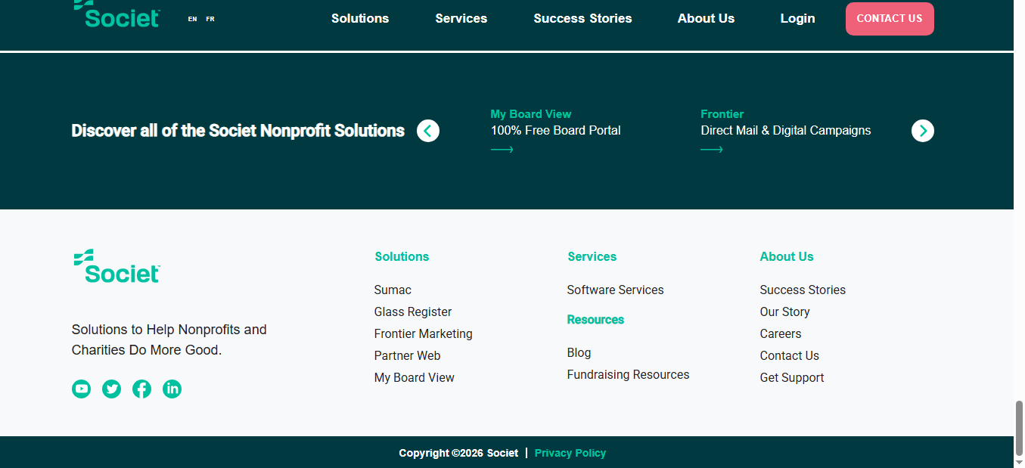Open the Solutions nav menu
This screenshot has height=468, width=1025.
tap(360, 18)
